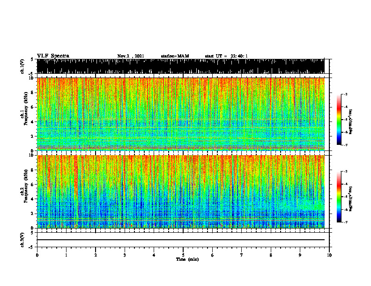Select the "Nov.2 , 2021" date text
The image size is (371, 286).
131,56
